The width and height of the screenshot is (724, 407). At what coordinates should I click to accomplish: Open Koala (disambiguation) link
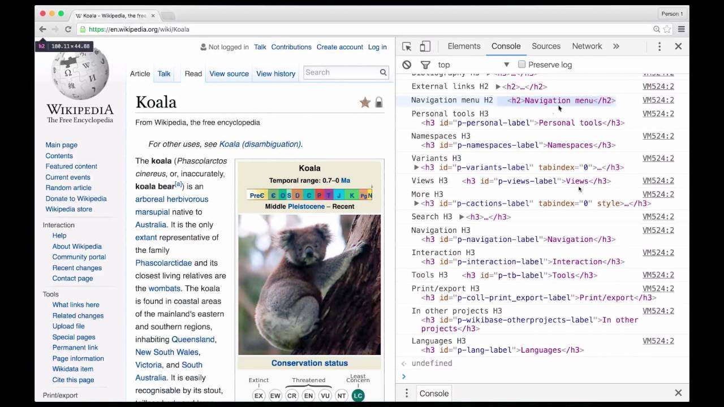point(260,144)
